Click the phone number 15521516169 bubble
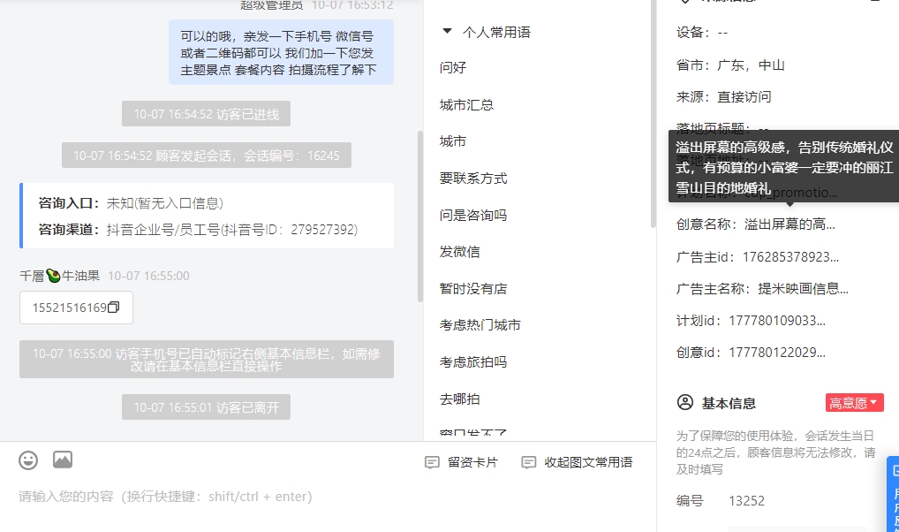Viewport: 899px width, 532px height. [76, 308]
